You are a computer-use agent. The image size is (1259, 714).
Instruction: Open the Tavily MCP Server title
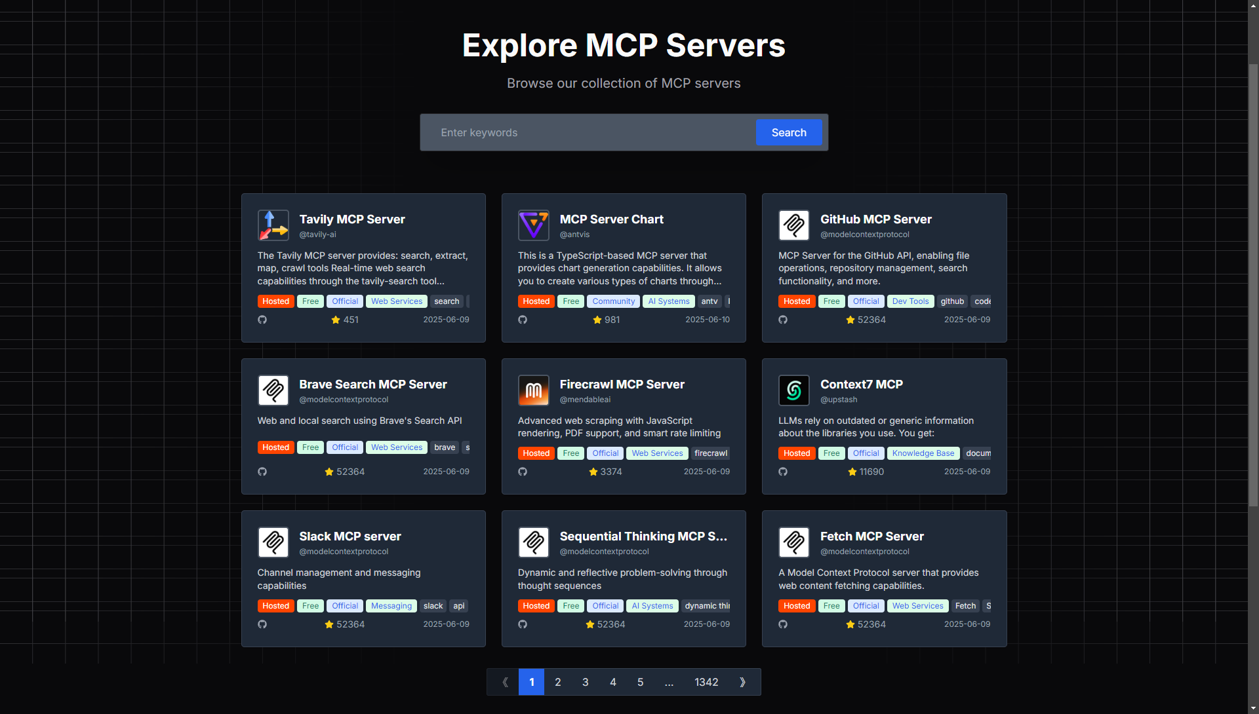[x=352, y=219]
